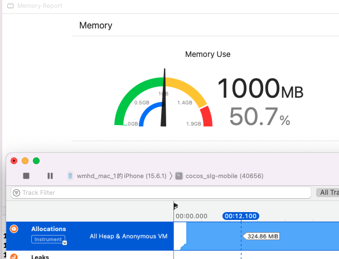The image size is (339, 259).
Task: Select the orange Allocations instrument icon
Action: pyautogui.click(x=14, y=229)
